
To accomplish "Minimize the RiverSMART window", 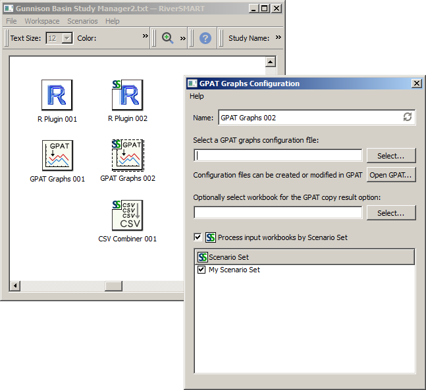I will click(253, 9).
